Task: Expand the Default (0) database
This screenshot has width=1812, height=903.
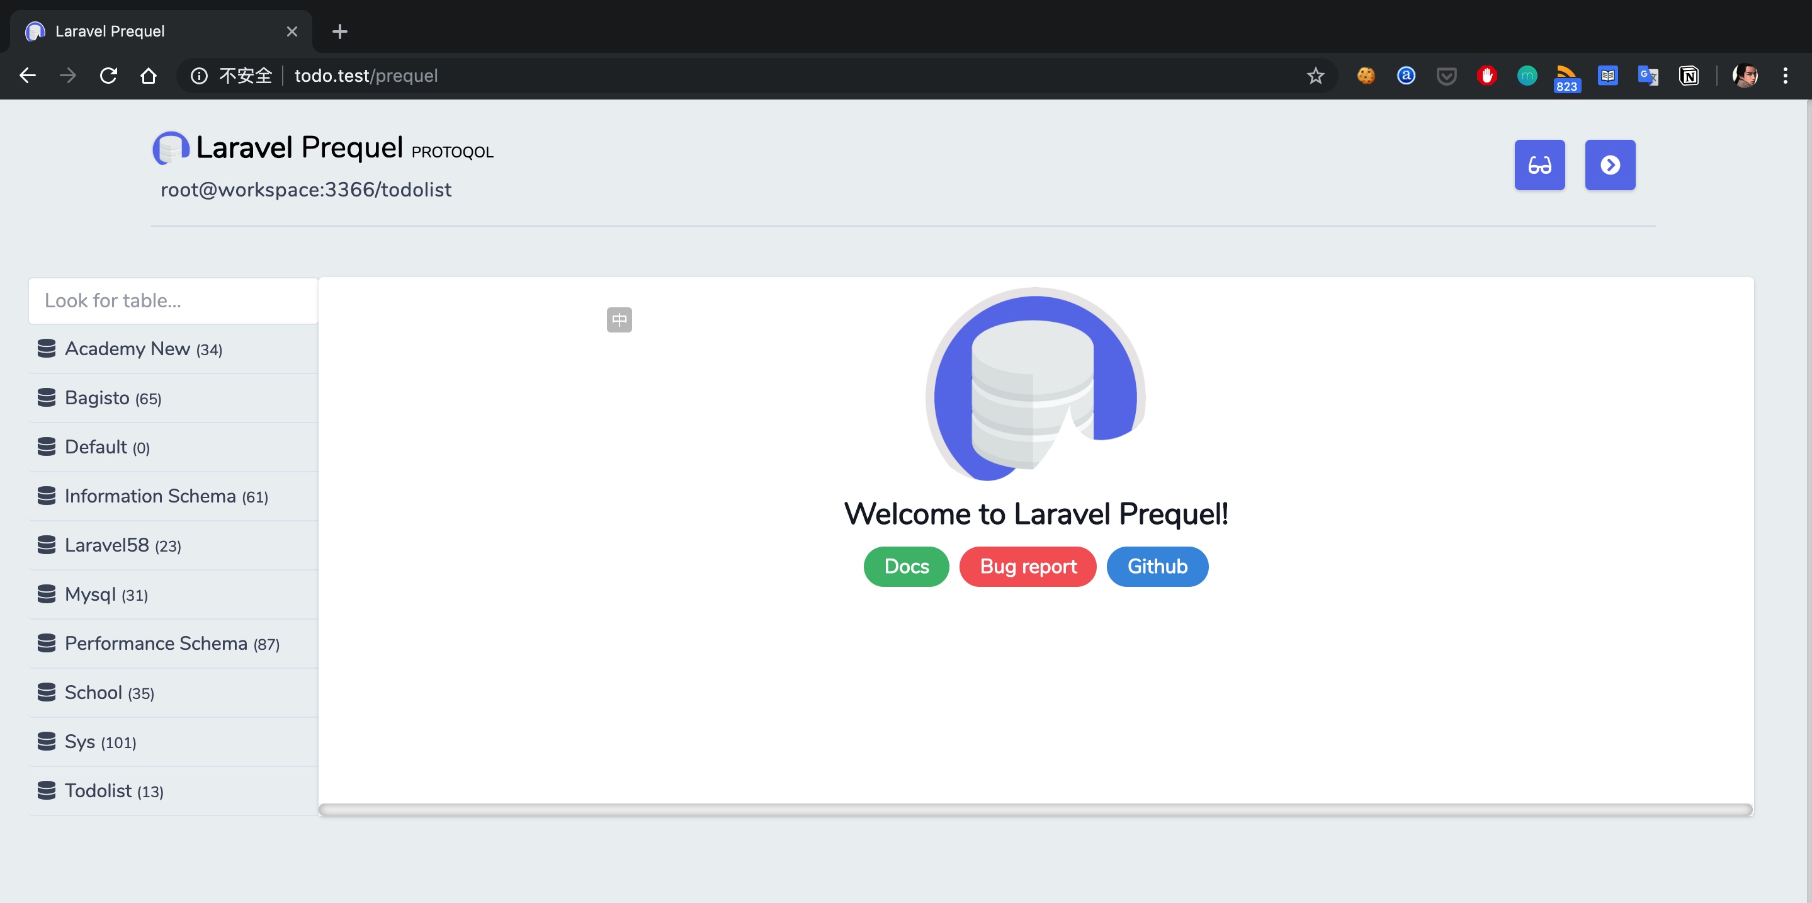Action: [x=173, y=447]
